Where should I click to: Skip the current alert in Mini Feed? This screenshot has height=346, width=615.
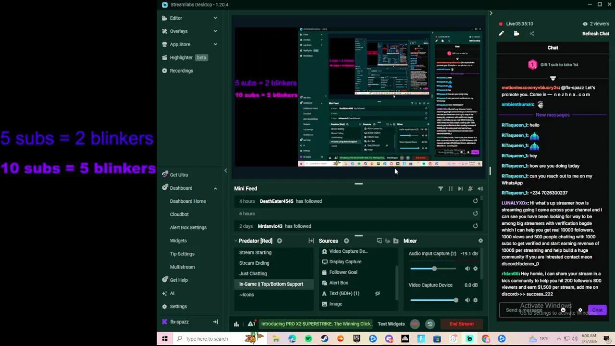460,189
